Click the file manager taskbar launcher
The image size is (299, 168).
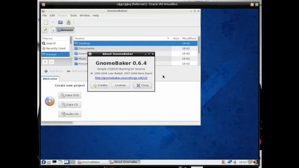coord(49,162)
